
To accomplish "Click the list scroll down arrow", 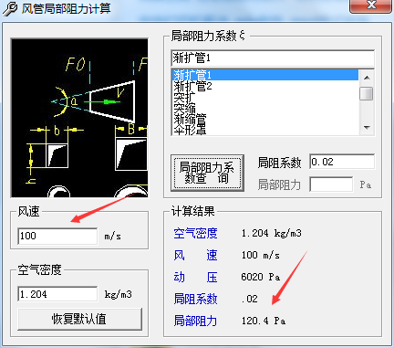I will [x=367, y=128].
